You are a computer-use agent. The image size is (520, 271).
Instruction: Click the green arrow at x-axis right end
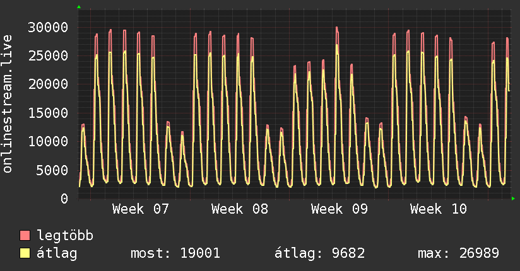514,199
